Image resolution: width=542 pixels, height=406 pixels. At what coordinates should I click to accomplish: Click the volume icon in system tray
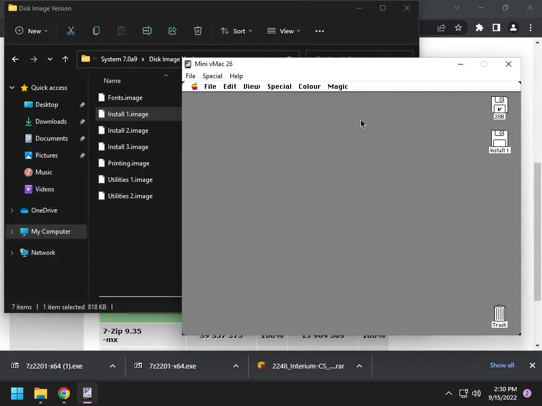[x=476, y=393]
